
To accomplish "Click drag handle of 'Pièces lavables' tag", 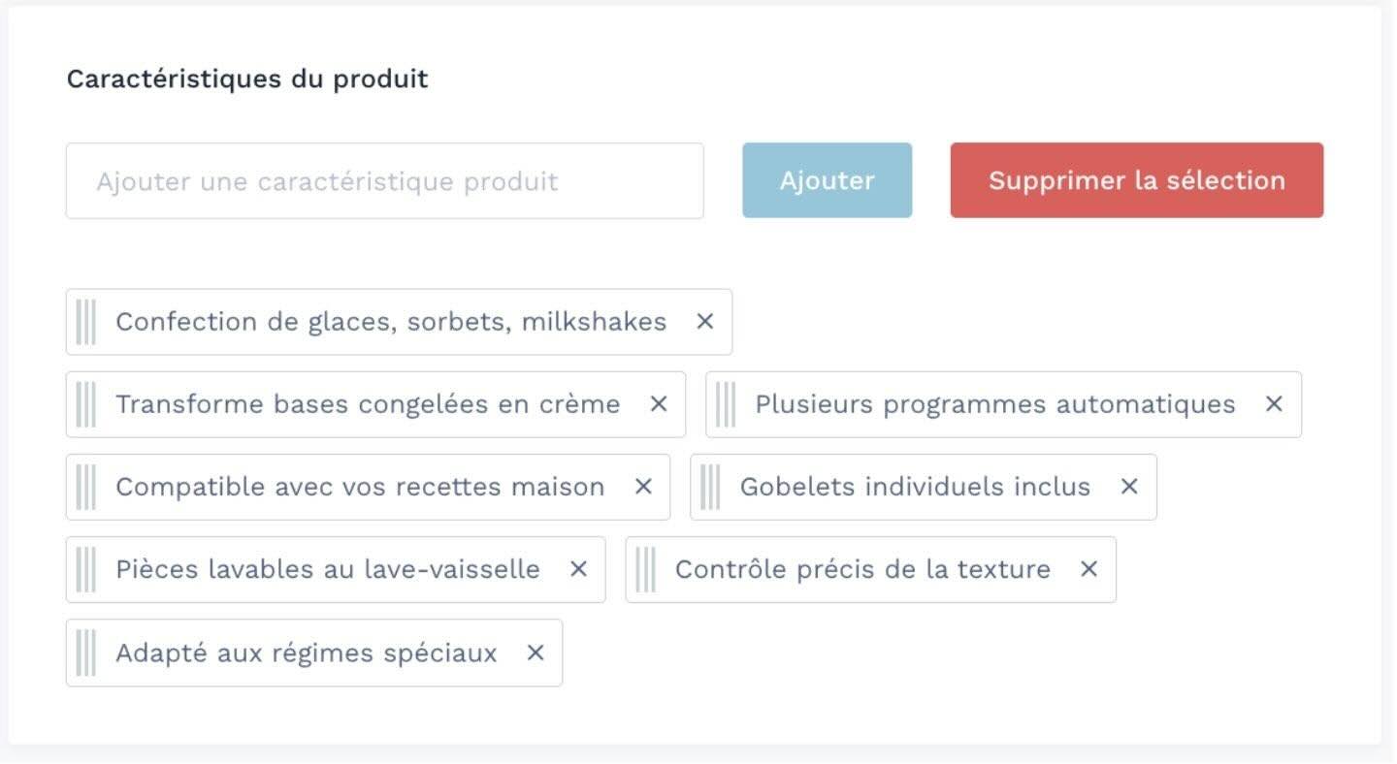I will coord(86,569).
